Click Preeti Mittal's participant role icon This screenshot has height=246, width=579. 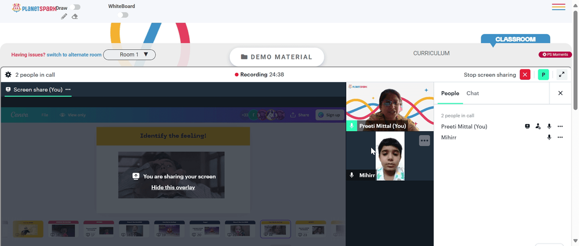tap(538, 126)
